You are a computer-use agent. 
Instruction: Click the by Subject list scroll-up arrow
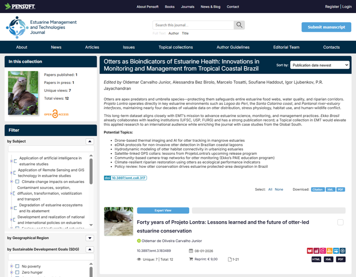tap(91, 156)
